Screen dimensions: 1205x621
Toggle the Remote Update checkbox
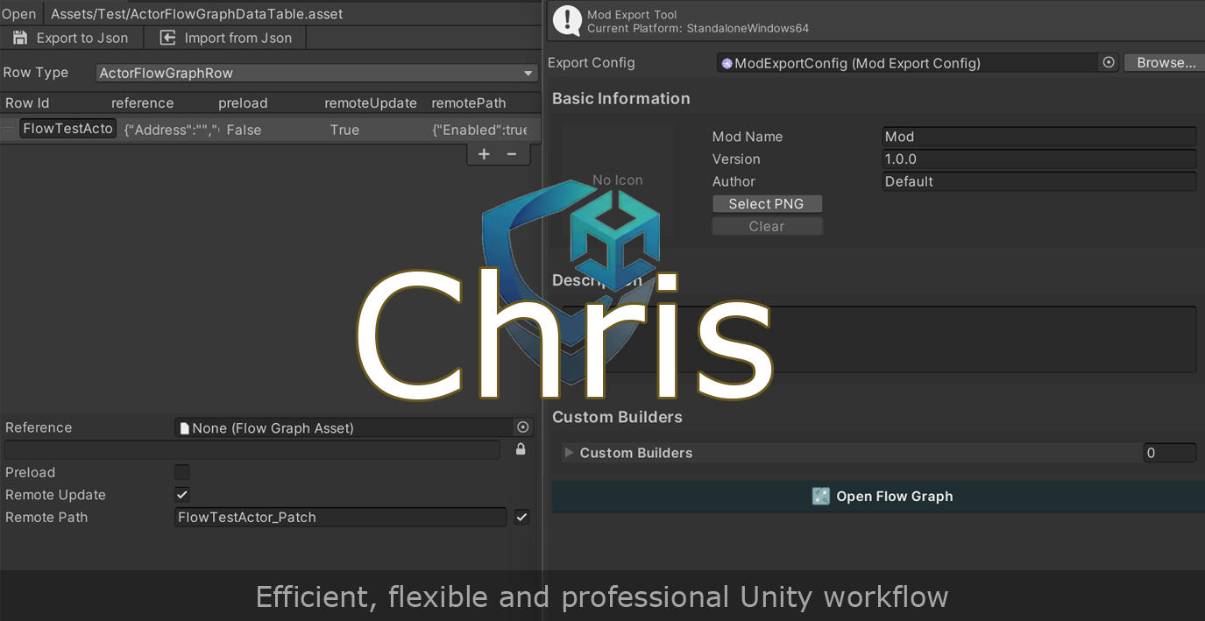point(182,495)
